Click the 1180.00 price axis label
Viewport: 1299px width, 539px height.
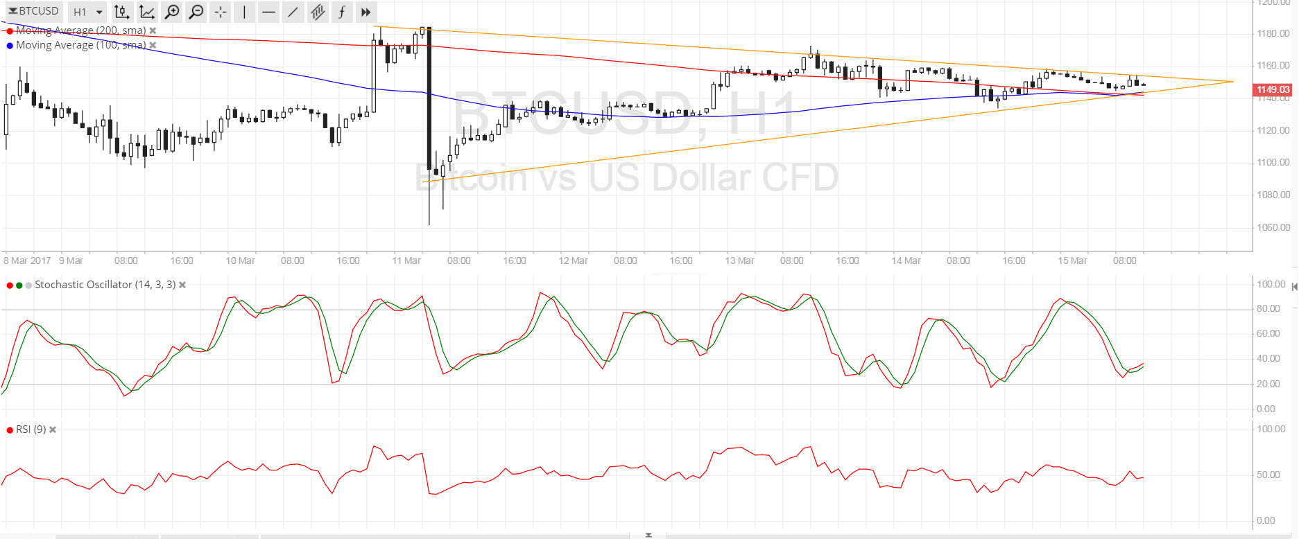click(1273, 33)
